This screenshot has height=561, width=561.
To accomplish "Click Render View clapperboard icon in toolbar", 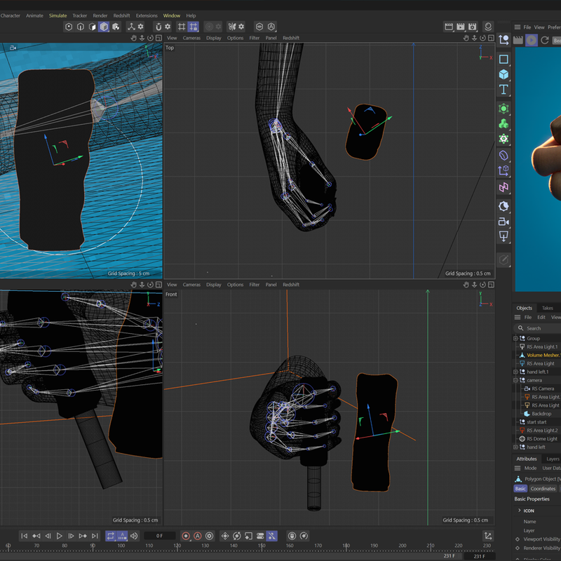I will tap(449, 27).
